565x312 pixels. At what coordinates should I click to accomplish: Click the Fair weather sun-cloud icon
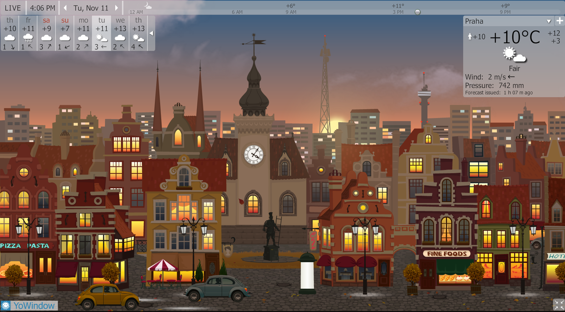click(514, 55)
